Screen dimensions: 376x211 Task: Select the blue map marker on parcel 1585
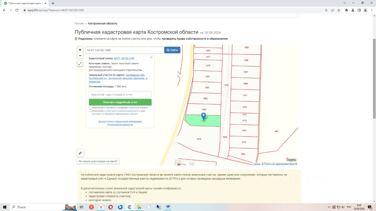[203, 116]
